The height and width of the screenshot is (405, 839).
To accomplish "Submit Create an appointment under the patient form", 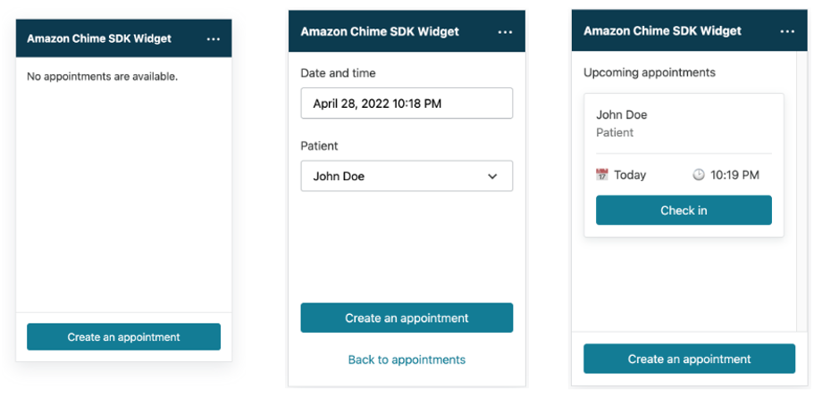I will pos(407,318).
